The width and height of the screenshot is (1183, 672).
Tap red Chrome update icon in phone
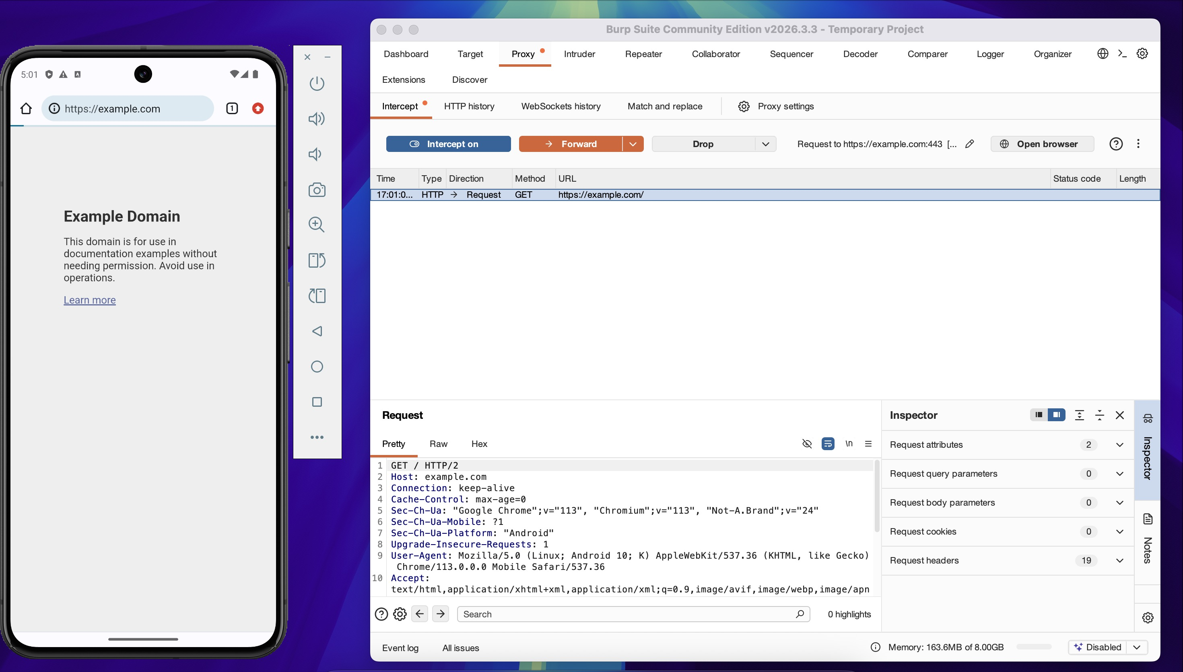(x=258, y=109)
